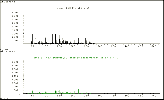
Task: Click the 0 abundance tick on the black scan plot
Action: click(x=19, y=44)
